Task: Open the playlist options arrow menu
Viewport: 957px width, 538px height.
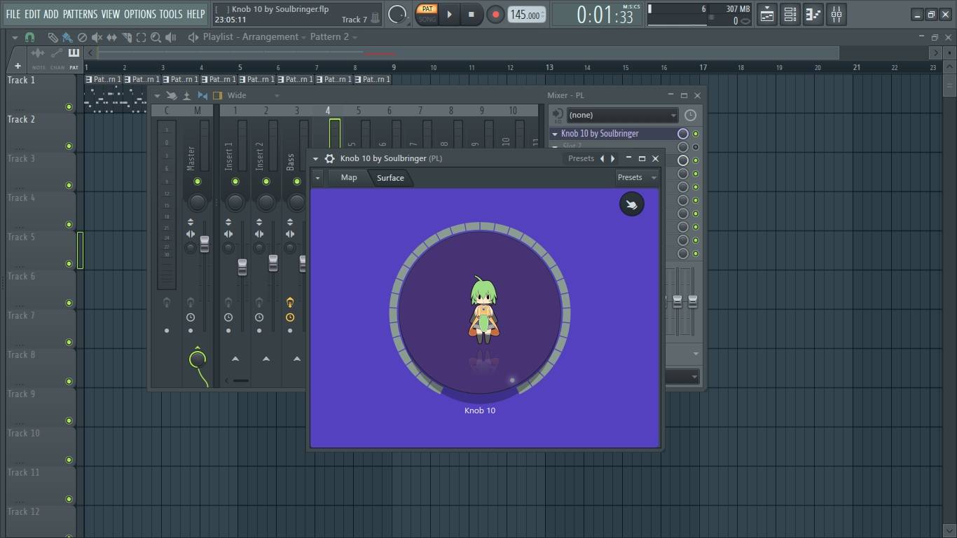Action: [x=15, y=37]
